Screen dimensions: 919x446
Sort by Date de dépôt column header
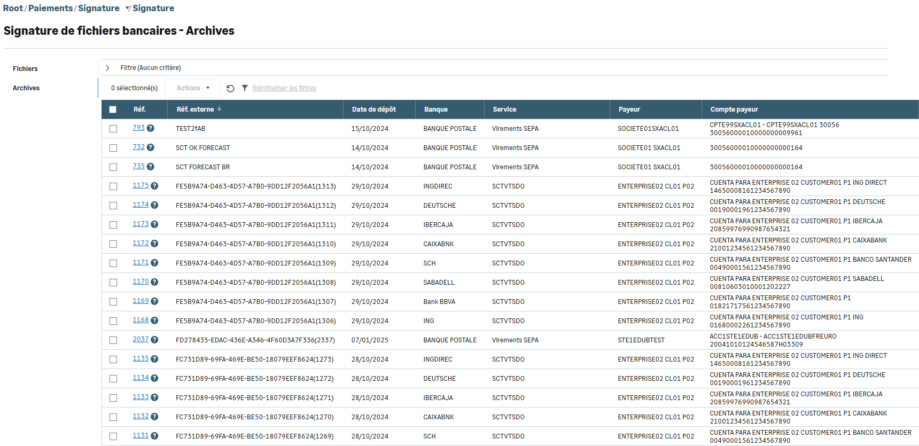tap(373, 109)
